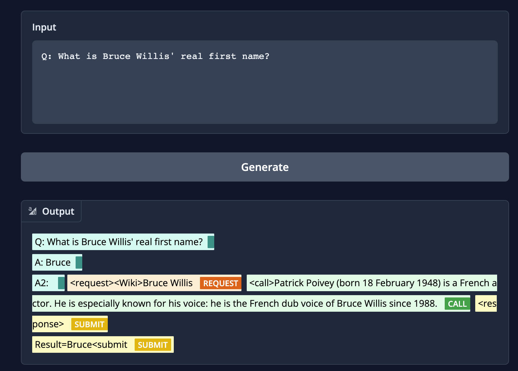Select the "A: Bruce" answer text
This screenshot has width=518, height=371.
(53, 262)
